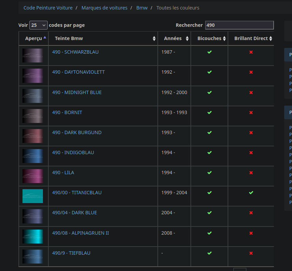Select the Lila purple color swatch
This screenshot has height=271, width=292.
(33, 176)
